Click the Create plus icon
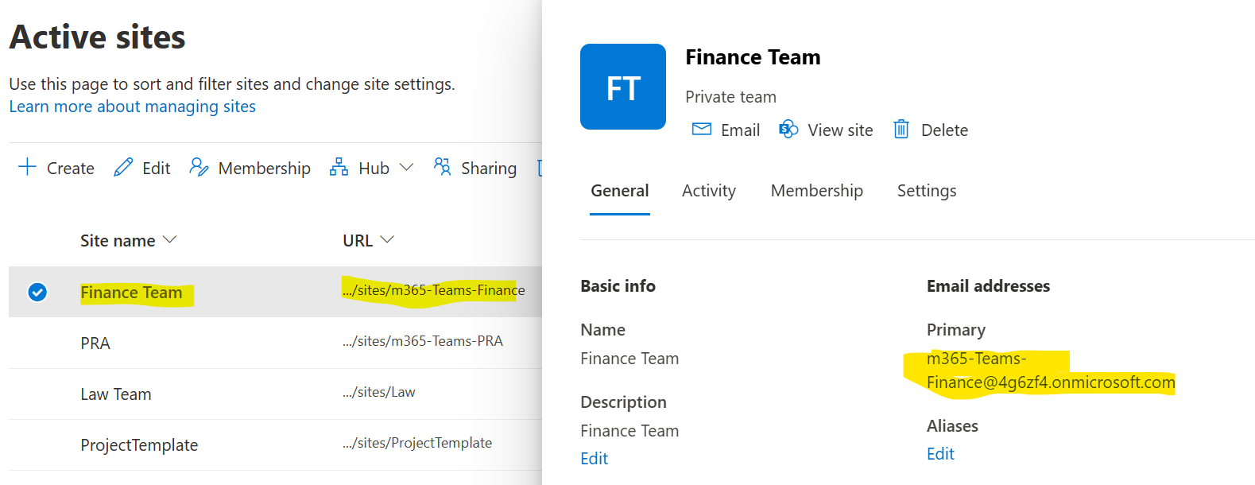This screenshot has height=485, width=1255. click(27, 167)
